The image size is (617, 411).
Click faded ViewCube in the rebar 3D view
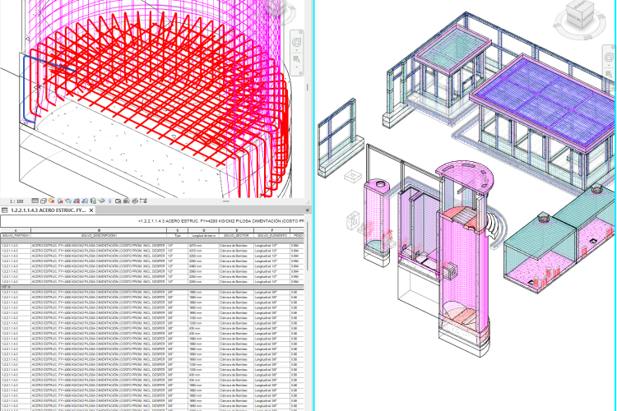coord(276,9)
